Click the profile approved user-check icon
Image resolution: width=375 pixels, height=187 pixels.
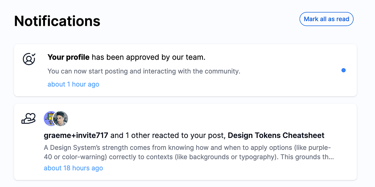29,59
